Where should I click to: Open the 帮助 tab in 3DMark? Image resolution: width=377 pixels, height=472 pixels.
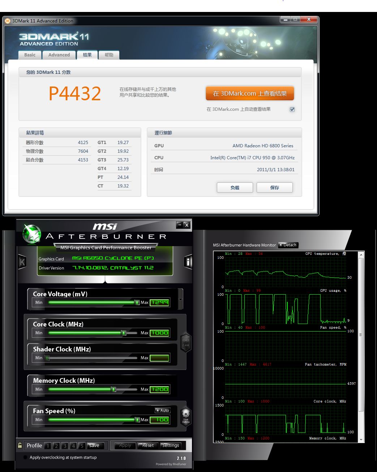coord(109,55)
